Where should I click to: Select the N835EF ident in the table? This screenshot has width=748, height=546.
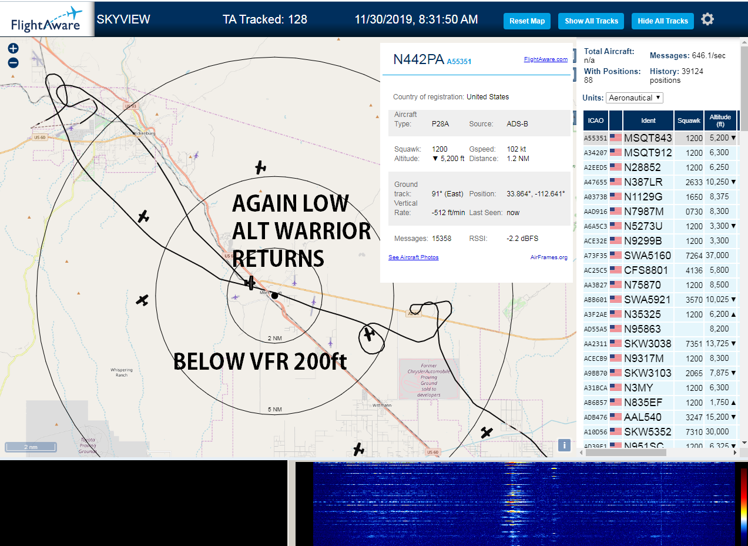pos(643,403)
